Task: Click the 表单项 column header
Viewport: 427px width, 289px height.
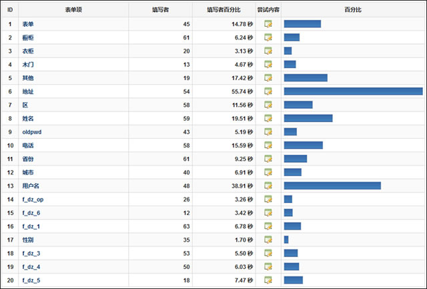Action: click(x=73, y=10)
